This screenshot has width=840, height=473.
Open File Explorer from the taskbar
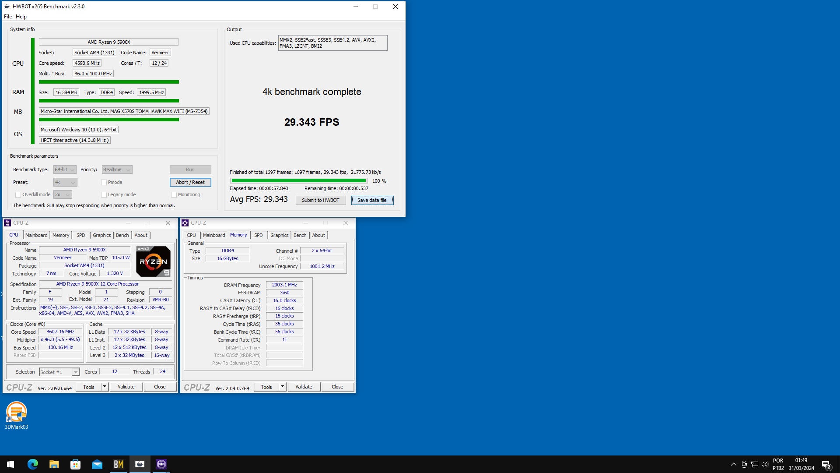click(x=54, y=464)
